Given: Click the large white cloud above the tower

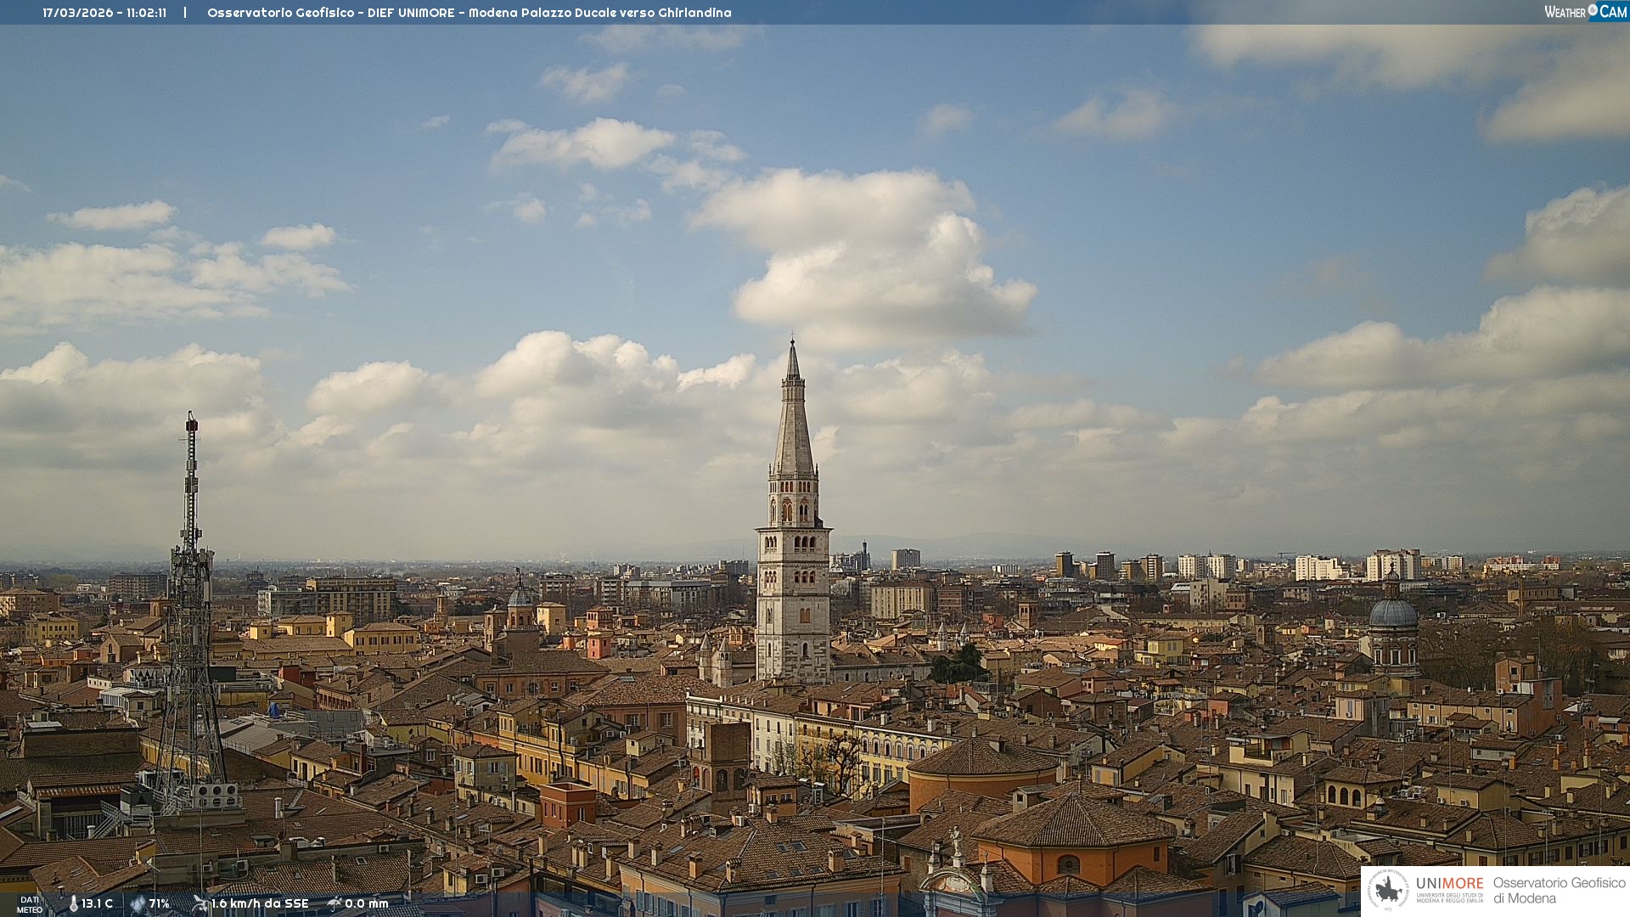Looking at the screenshot, I should click(866, 255).
